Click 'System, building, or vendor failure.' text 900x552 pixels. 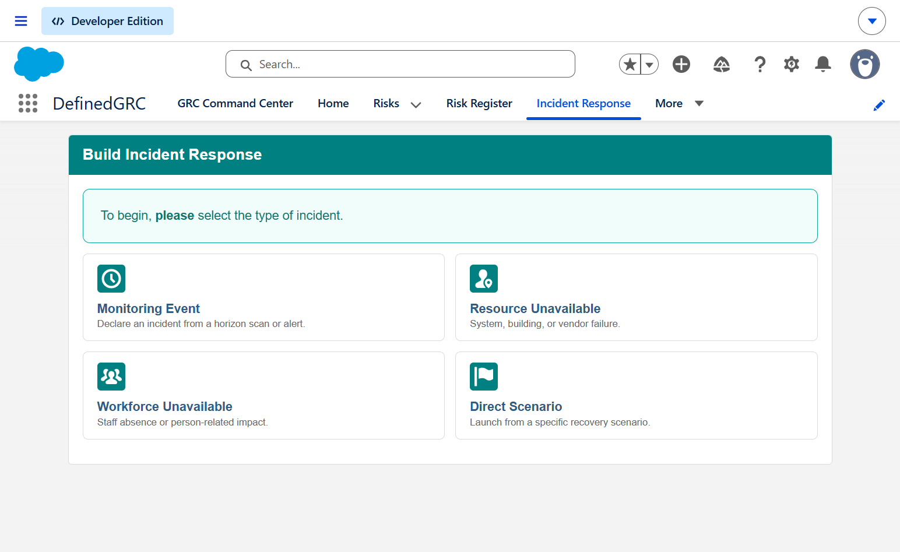click(545, 324)
